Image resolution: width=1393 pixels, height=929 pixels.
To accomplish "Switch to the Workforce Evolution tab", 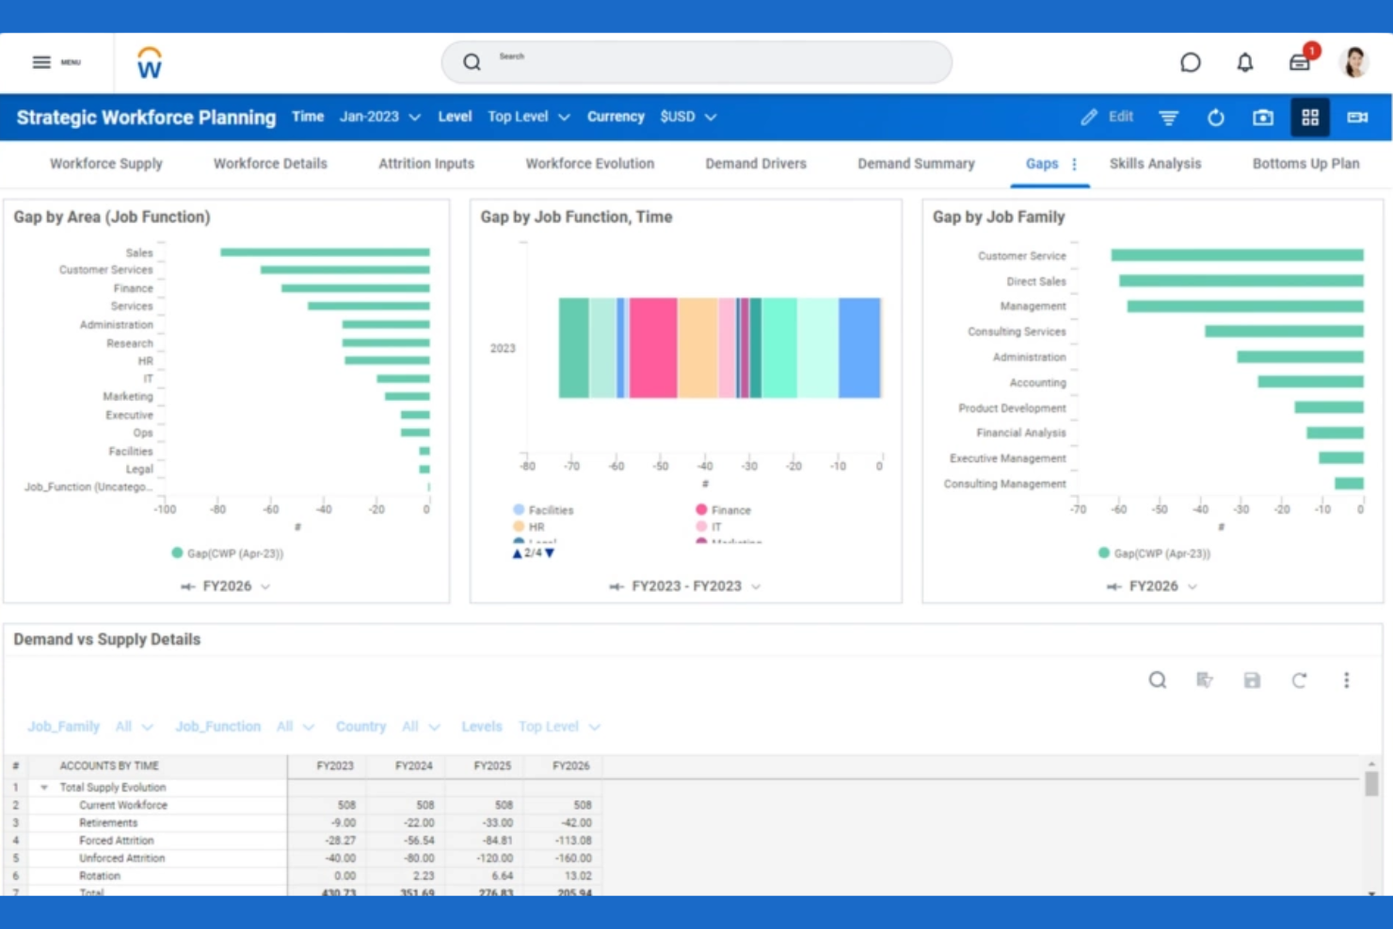I will point(590,164).
